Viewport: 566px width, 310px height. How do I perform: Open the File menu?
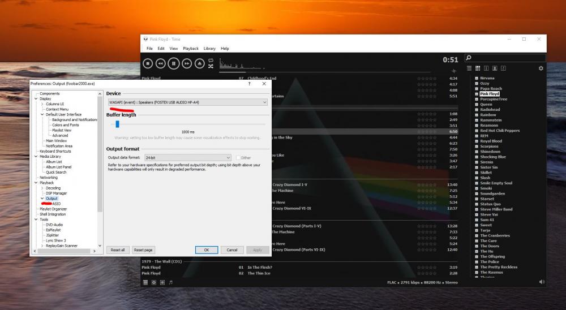tap(149, 48)
